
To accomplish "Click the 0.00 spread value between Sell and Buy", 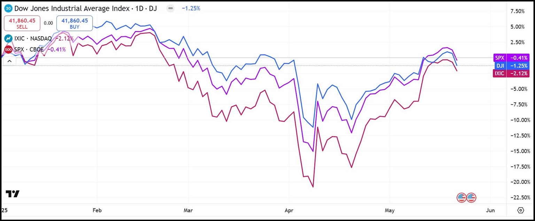I will [x=48, y=23].
